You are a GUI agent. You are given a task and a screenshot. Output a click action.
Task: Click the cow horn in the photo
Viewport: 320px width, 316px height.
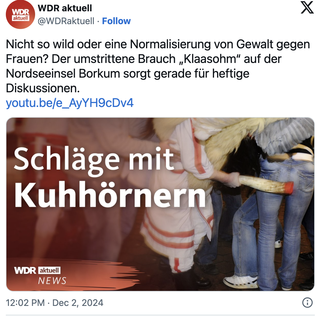click(266, 185)
